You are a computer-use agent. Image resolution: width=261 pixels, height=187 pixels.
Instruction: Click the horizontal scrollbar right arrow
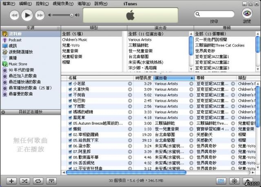pos(253,173)
